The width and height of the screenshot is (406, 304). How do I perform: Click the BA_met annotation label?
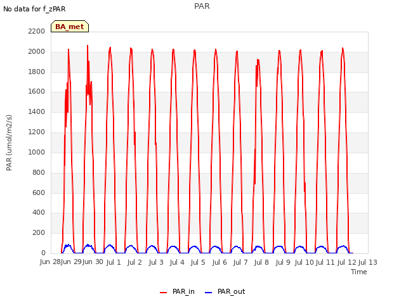(x=70, y=27)
